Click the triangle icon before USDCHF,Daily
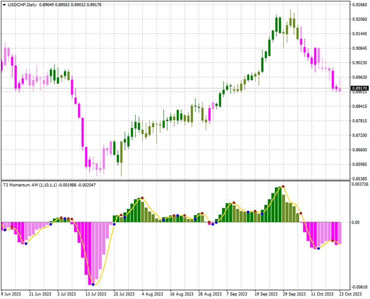370x299 pixels. [x=4, y=4]
